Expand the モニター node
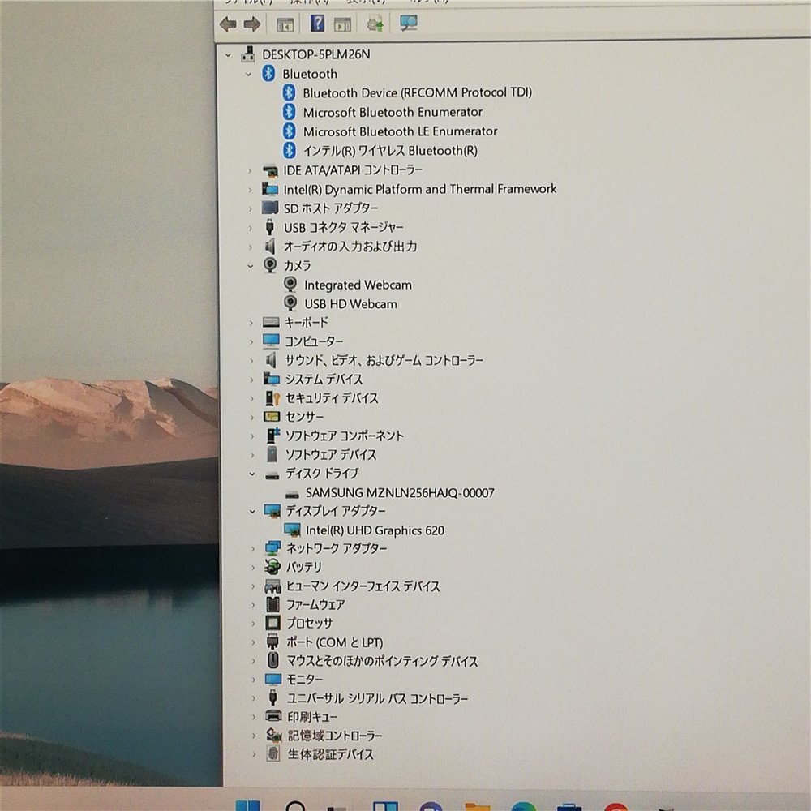The height and width of the screenshot is (811, 811). pyautogui.click(x=253, y=680)
